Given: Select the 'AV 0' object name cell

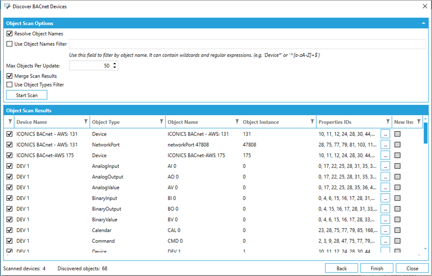Looking at the screenshot, I should (x=173, y=187).
